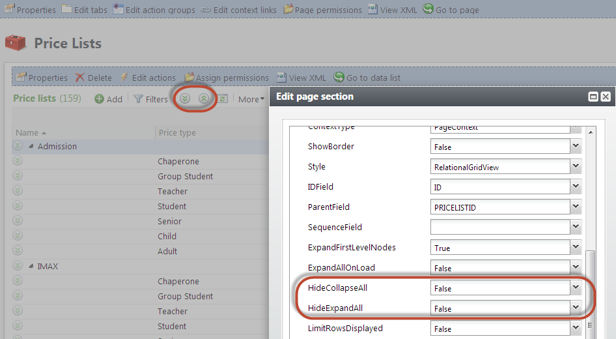
Task: Expand the row for Admission Chaperone
Action: 18,161
